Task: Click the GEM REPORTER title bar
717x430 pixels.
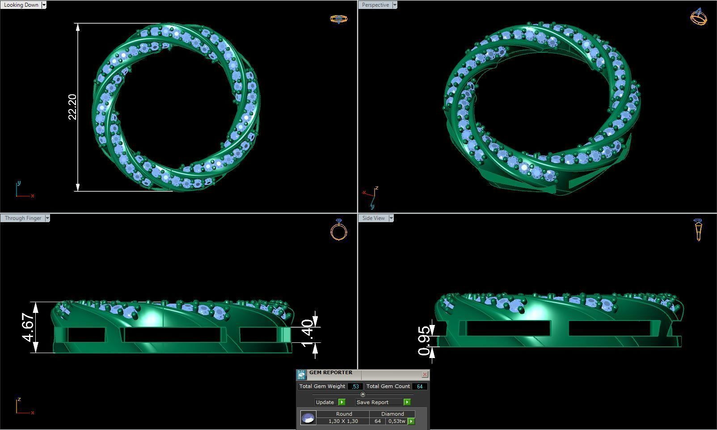Action: [363, 374]
